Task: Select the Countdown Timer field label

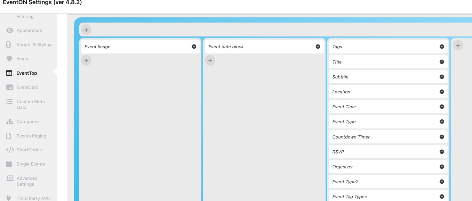Action: 351,137
